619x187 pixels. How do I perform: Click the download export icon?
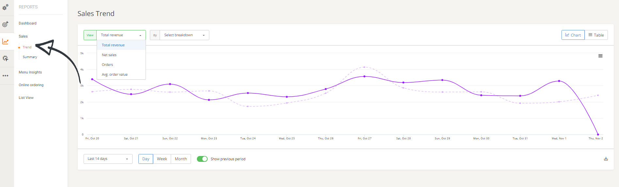606,159
